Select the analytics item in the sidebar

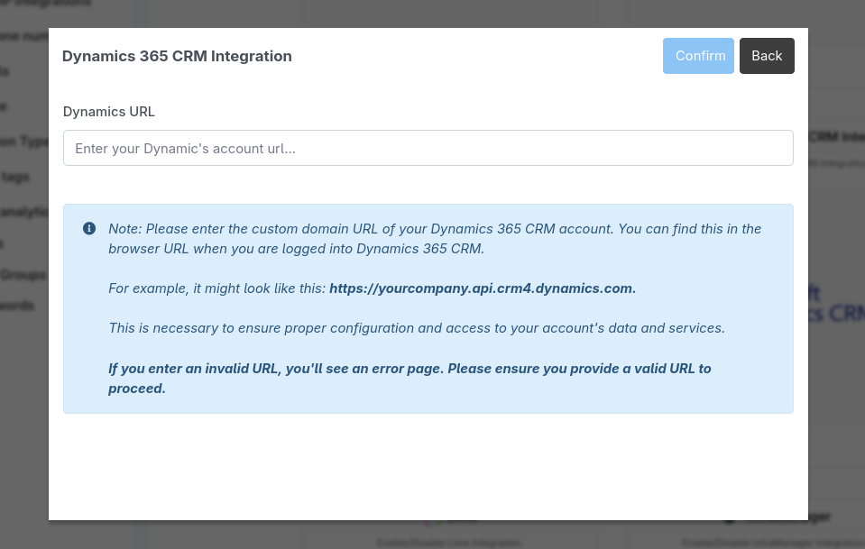(x=25, y=212)
